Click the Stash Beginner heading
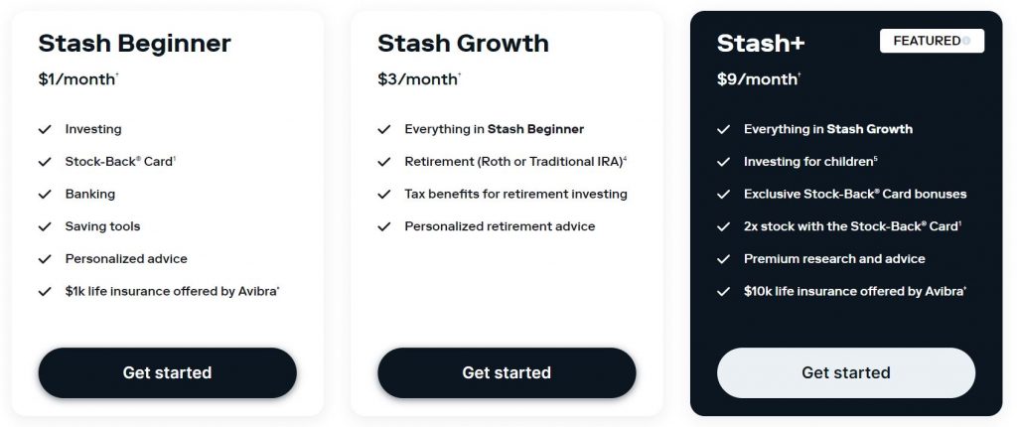The height and width of the screenshot is (427, 1017). coord(134,44)
